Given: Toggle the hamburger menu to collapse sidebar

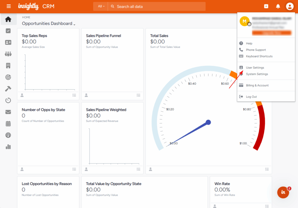Looking at the screenshot, I should (x=9, y=6).
